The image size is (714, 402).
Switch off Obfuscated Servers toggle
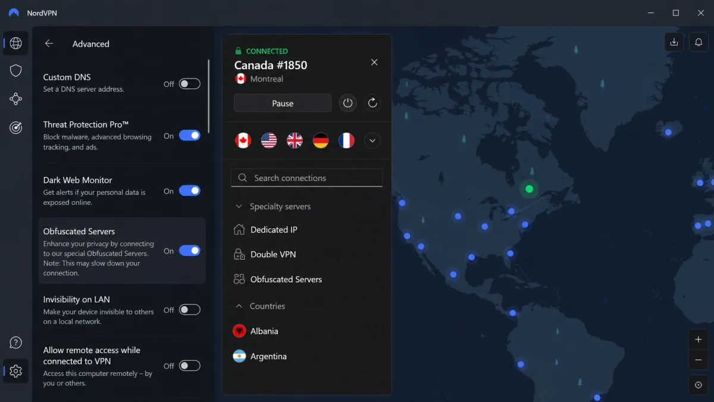pyautogui.click(x=190, y=250)
